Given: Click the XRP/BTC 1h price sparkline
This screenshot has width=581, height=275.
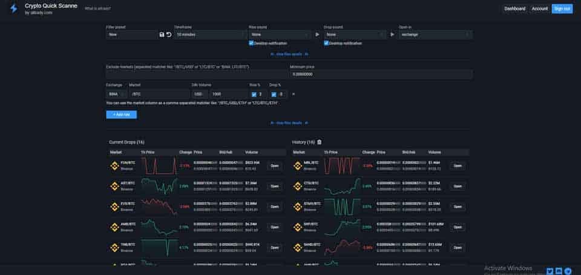Looking at the screenshot, I should pos(343,227).
